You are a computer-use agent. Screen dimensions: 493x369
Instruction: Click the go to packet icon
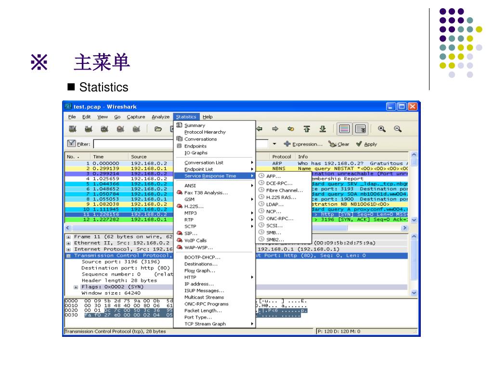[x=291, y=129]
